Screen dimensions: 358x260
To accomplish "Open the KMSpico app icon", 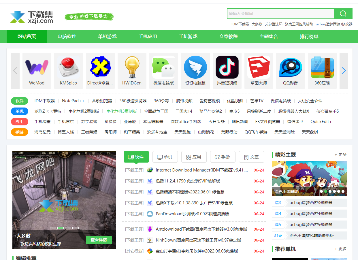I will 69,67.
